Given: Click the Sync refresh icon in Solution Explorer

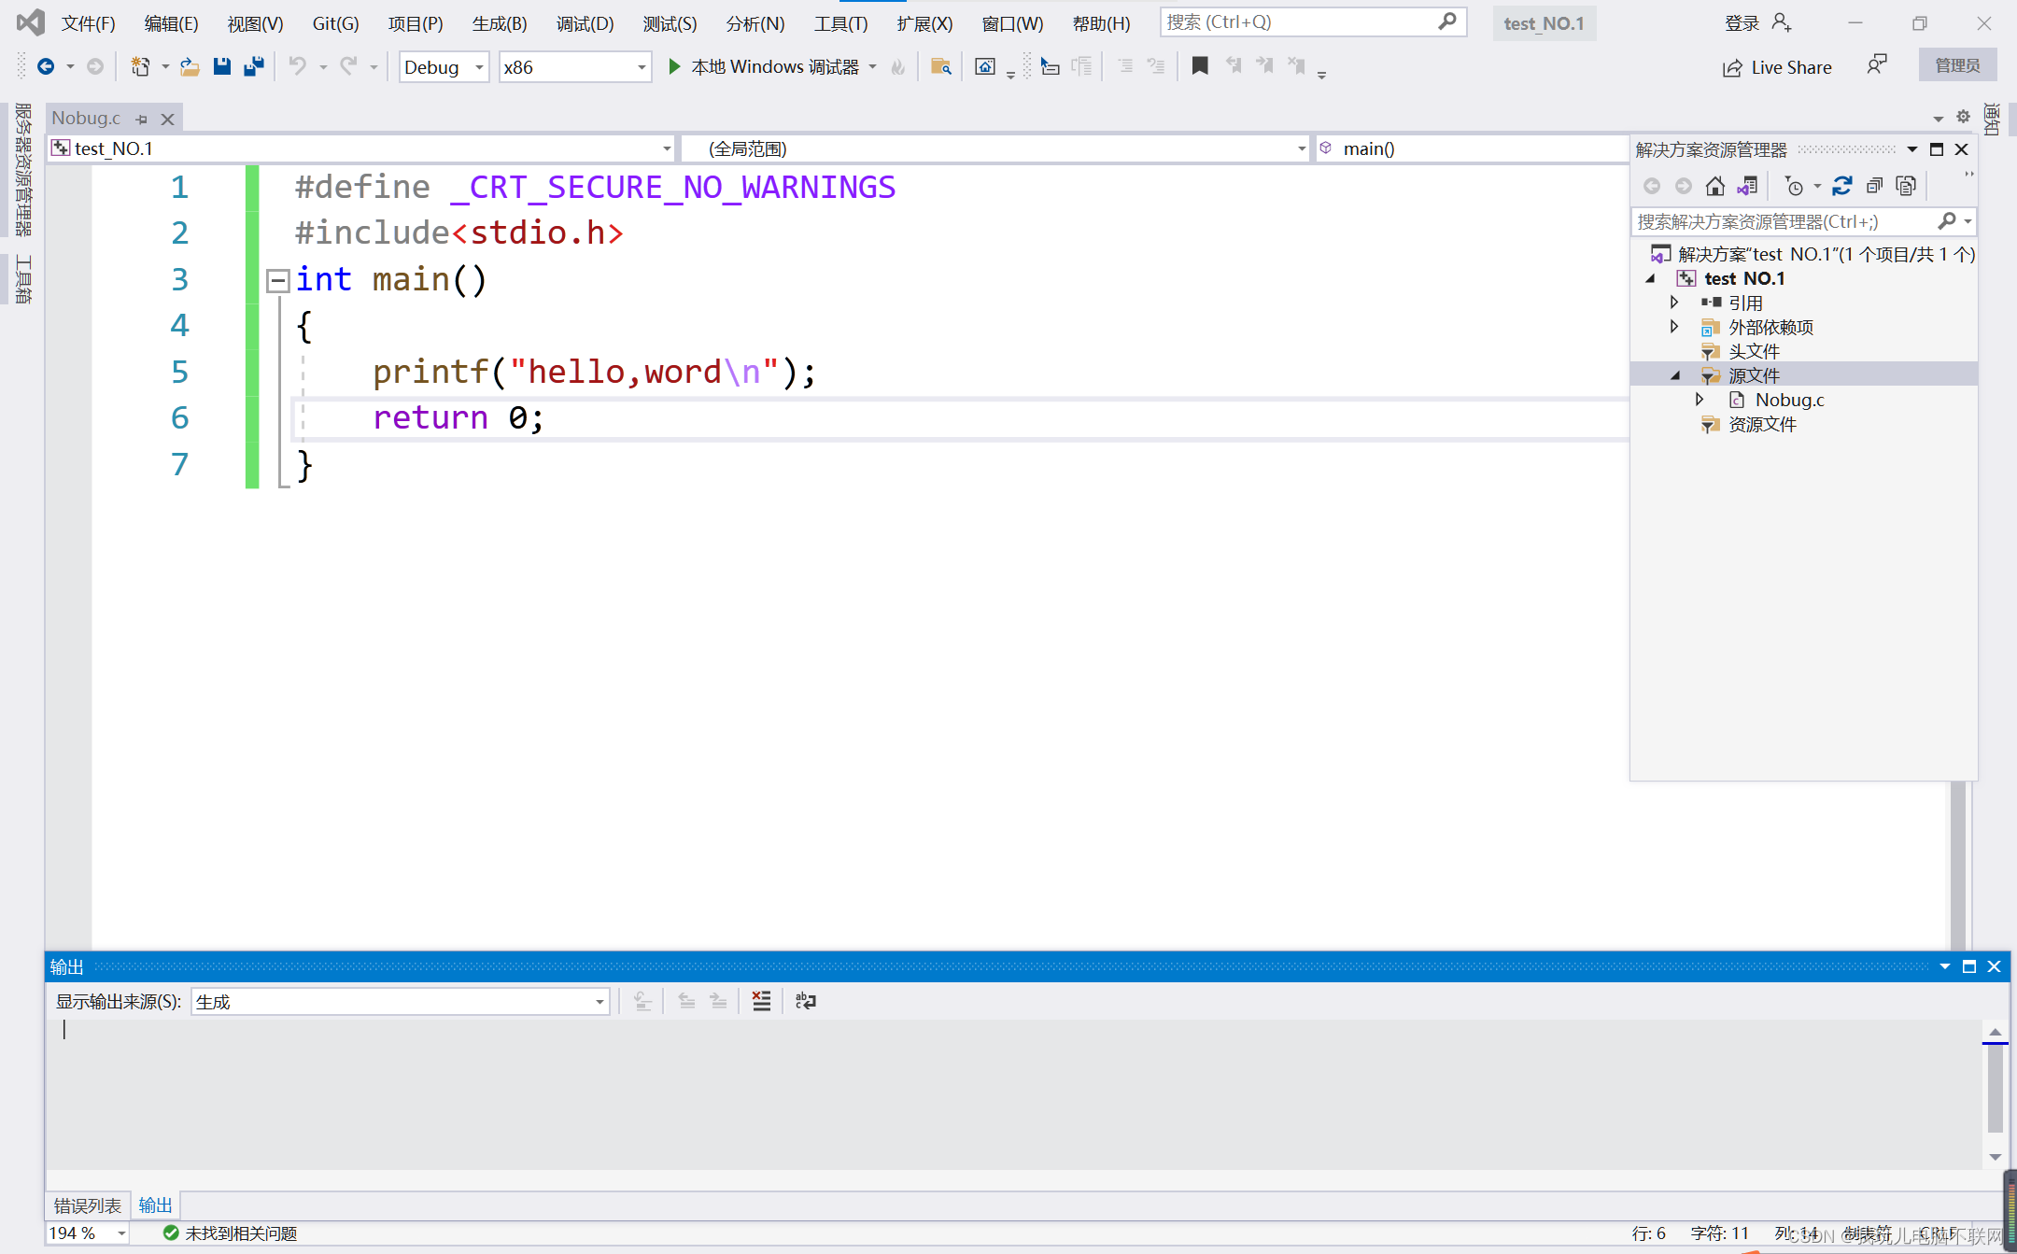Looking at the screenshot, I should coord(1841,186).
